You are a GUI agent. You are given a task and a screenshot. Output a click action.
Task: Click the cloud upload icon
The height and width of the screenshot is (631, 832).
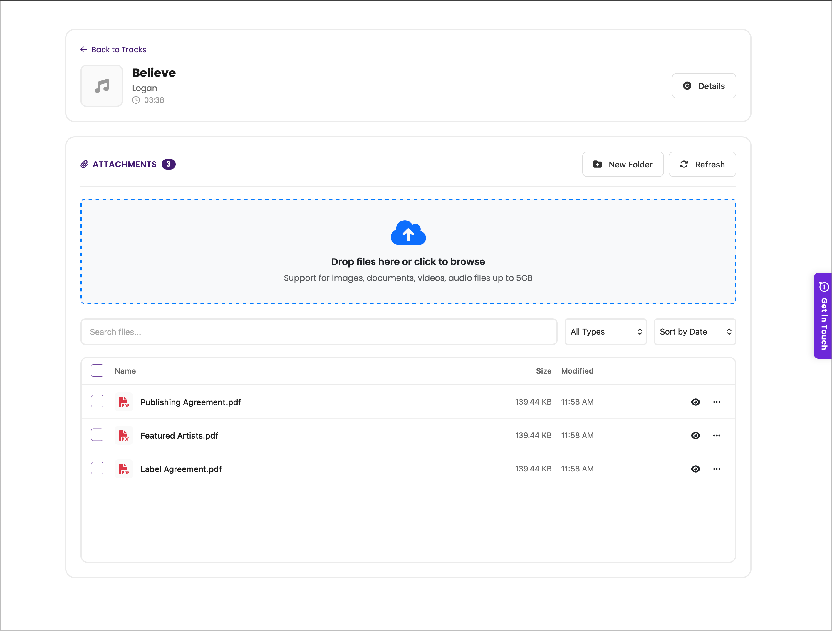click(408, 233)
